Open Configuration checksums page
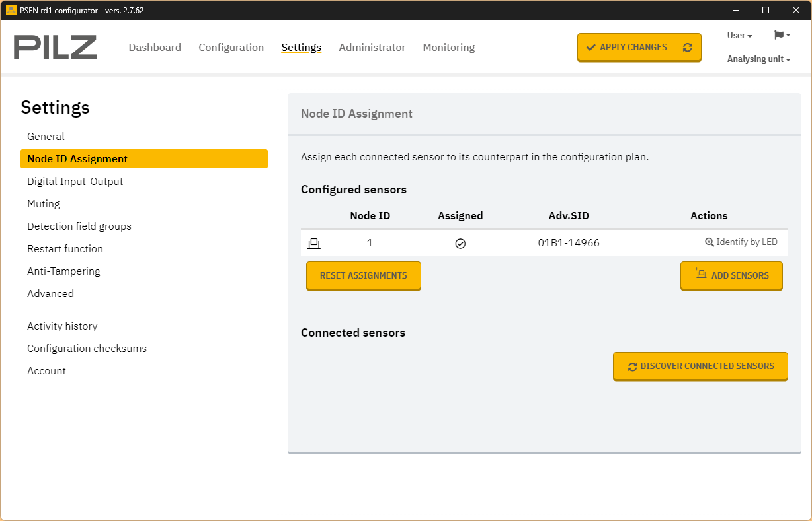Screen dimensions: 812x521 (x=87, y=349)
